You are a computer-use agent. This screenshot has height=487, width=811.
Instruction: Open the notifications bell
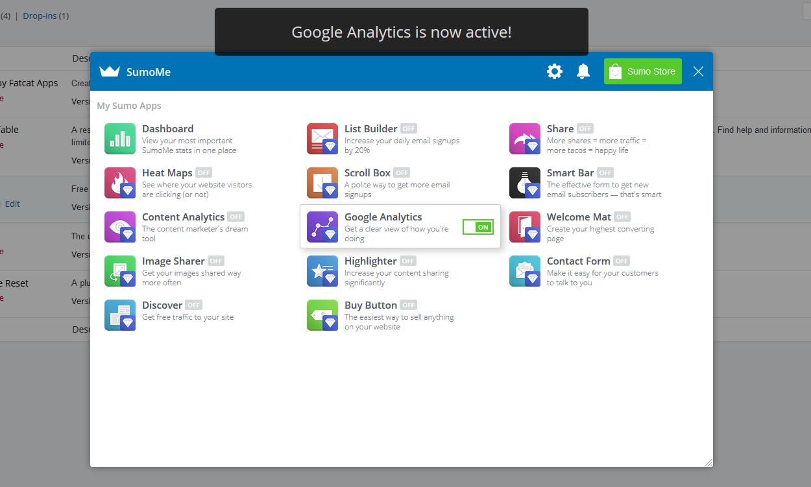point(583,71)
